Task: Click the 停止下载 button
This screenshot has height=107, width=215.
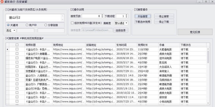Action: pos(164,22)
